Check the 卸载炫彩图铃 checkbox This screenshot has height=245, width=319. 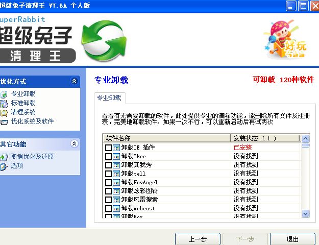click(108, 191)
